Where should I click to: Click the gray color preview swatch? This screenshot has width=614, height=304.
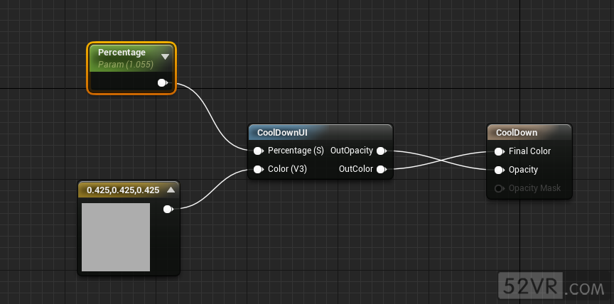point(116,237)
